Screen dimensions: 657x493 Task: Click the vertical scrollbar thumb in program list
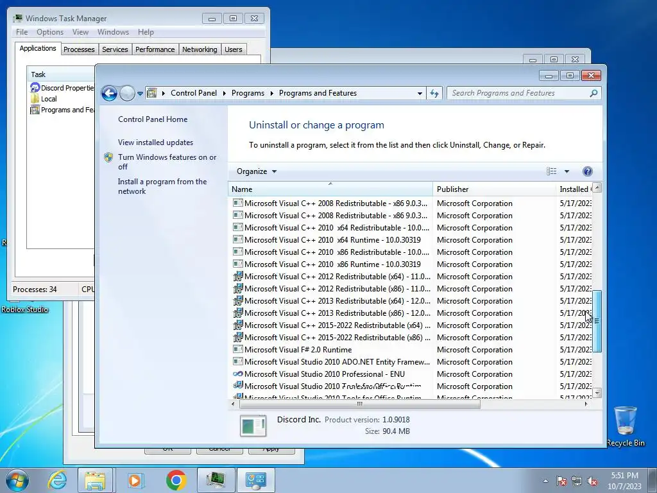(597, 321)
